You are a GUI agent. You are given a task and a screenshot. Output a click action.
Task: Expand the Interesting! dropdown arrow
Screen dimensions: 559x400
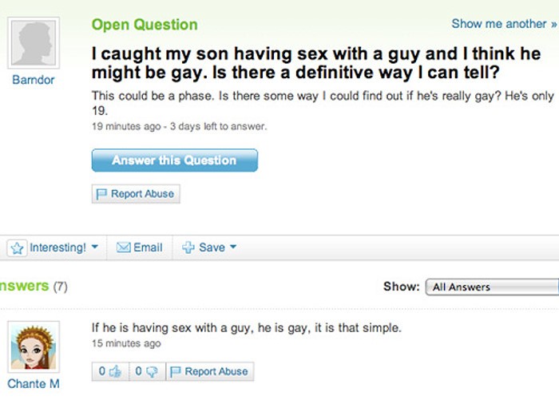(94, 247)
